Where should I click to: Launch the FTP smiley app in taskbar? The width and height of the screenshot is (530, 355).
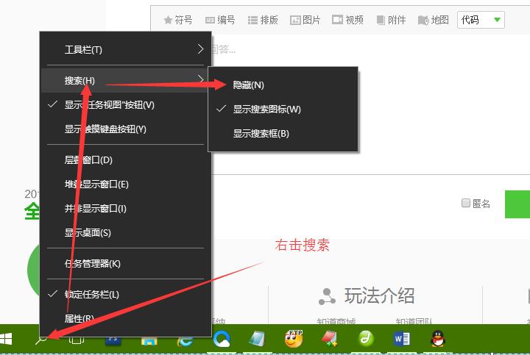(294, 339)
